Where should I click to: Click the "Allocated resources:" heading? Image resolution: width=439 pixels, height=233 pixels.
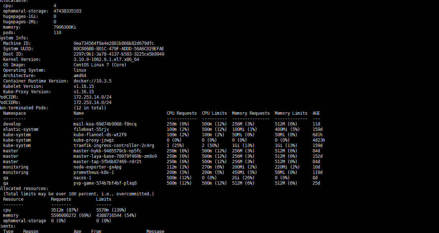(24, 189)
